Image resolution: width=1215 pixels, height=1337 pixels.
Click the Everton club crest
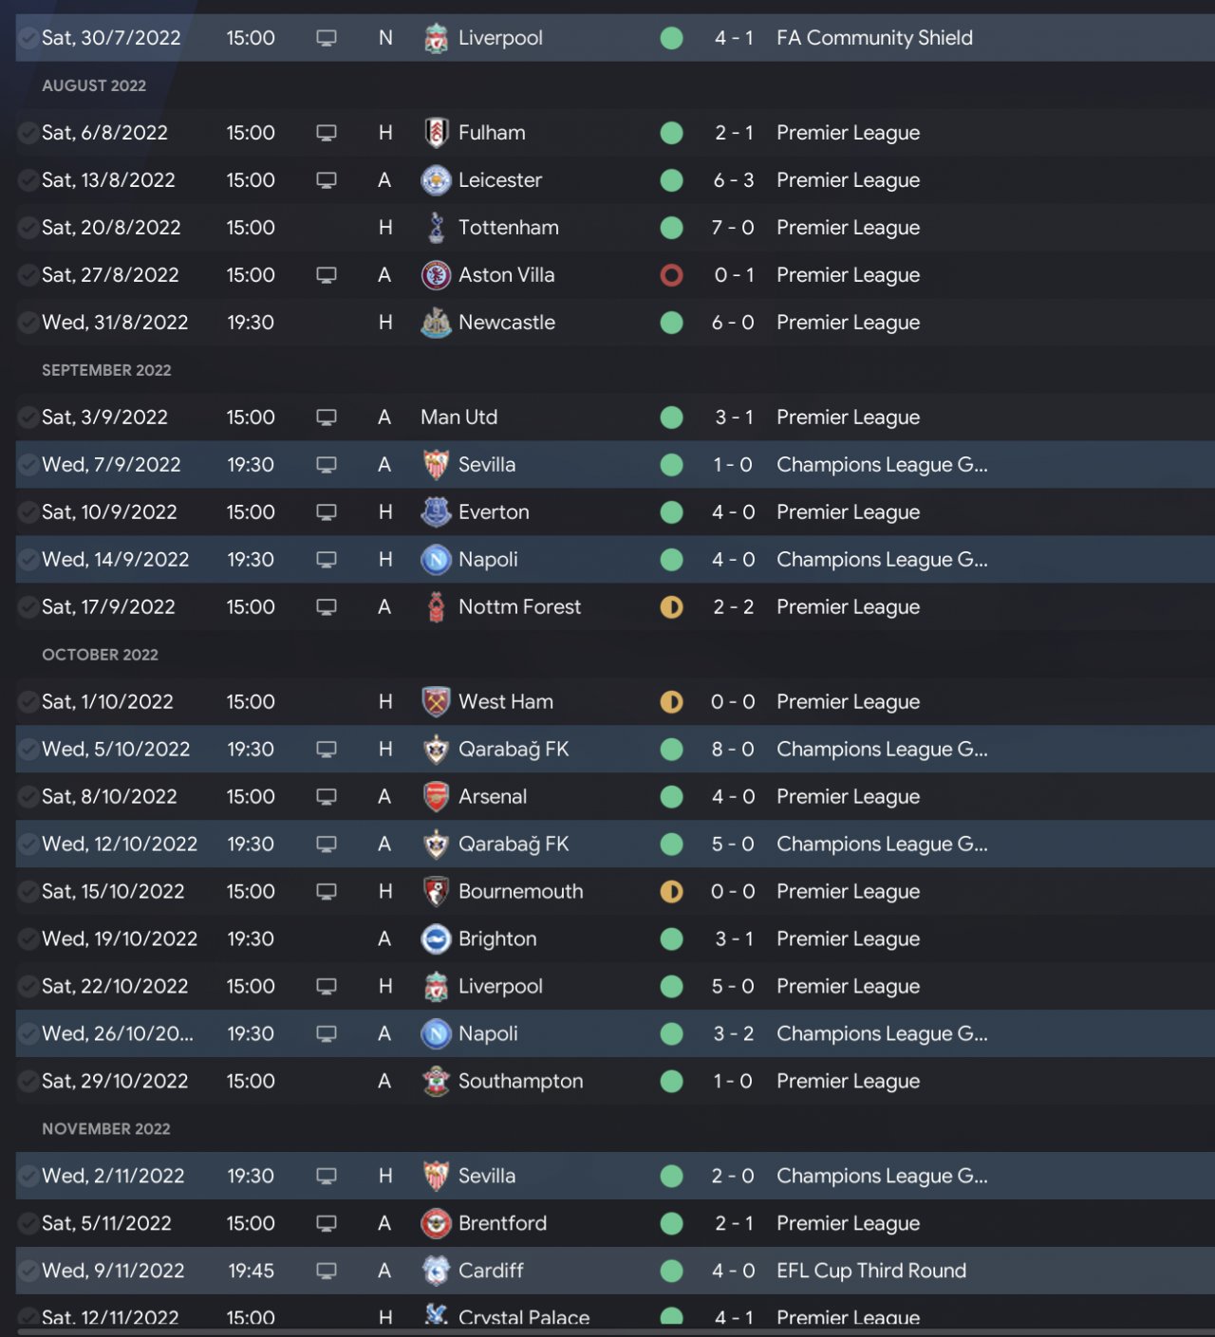coord(436,512)
